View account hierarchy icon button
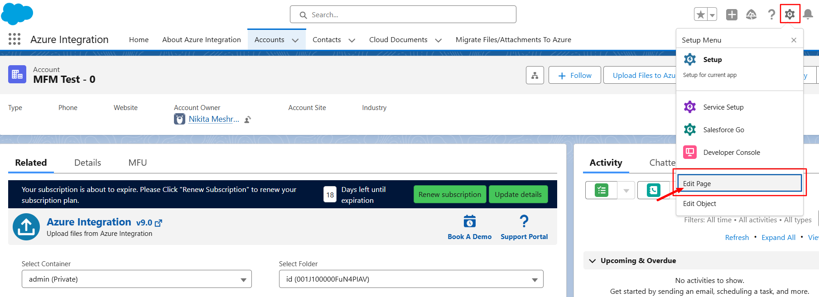The image size is (819, 297). [x=535, y=75]
